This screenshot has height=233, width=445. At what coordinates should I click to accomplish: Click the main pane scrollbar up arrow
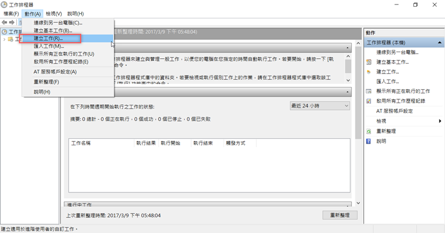click(x=358, y=43)
